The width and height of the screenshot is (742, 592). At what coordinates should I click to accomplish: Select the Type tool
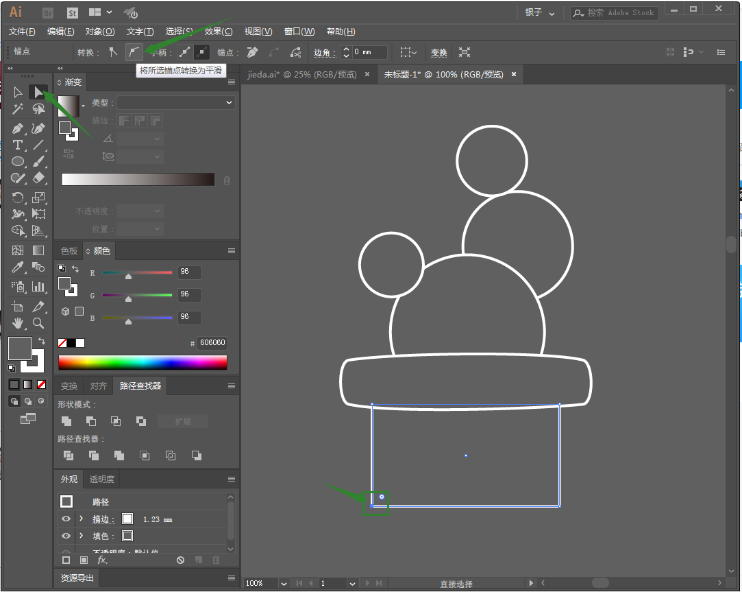[18, 145]
